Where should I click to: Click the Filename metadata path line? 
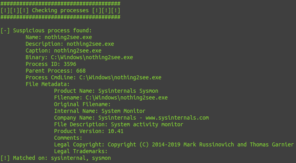pos(111,97)
